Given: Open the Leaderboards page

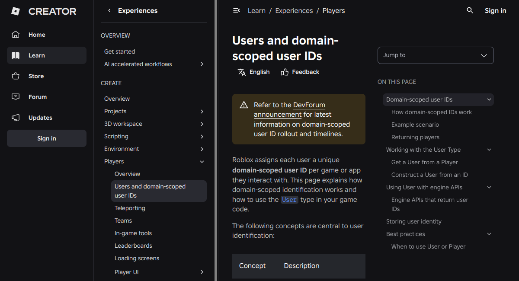Looking at the screenshot, I should point(133,246).
